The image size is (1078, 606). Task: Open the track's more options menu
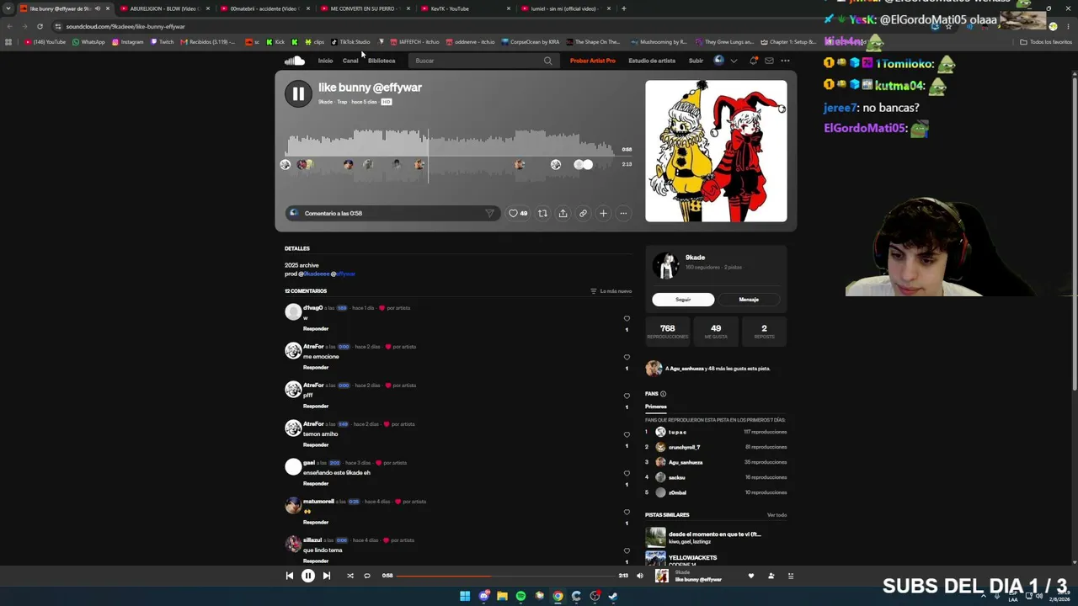[623, 213]
